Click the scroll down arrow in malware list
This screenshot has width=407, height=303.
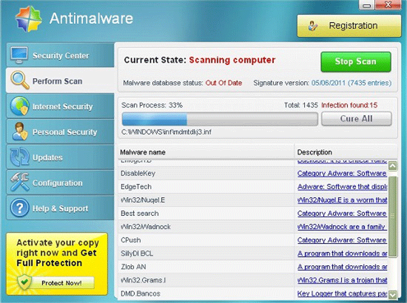pos(393,294)
